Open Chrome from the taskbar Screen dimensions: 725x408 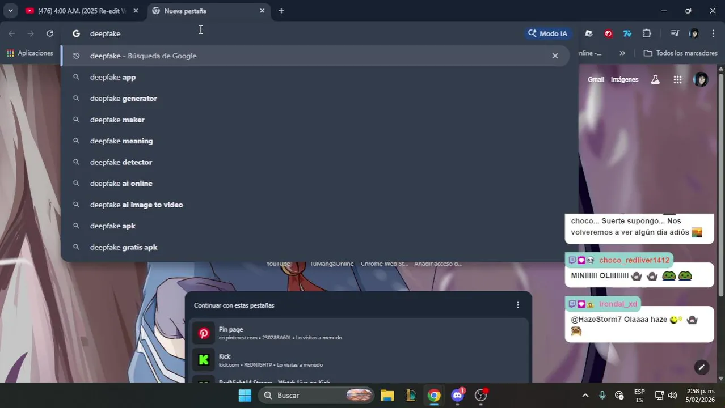pos(434,396)
